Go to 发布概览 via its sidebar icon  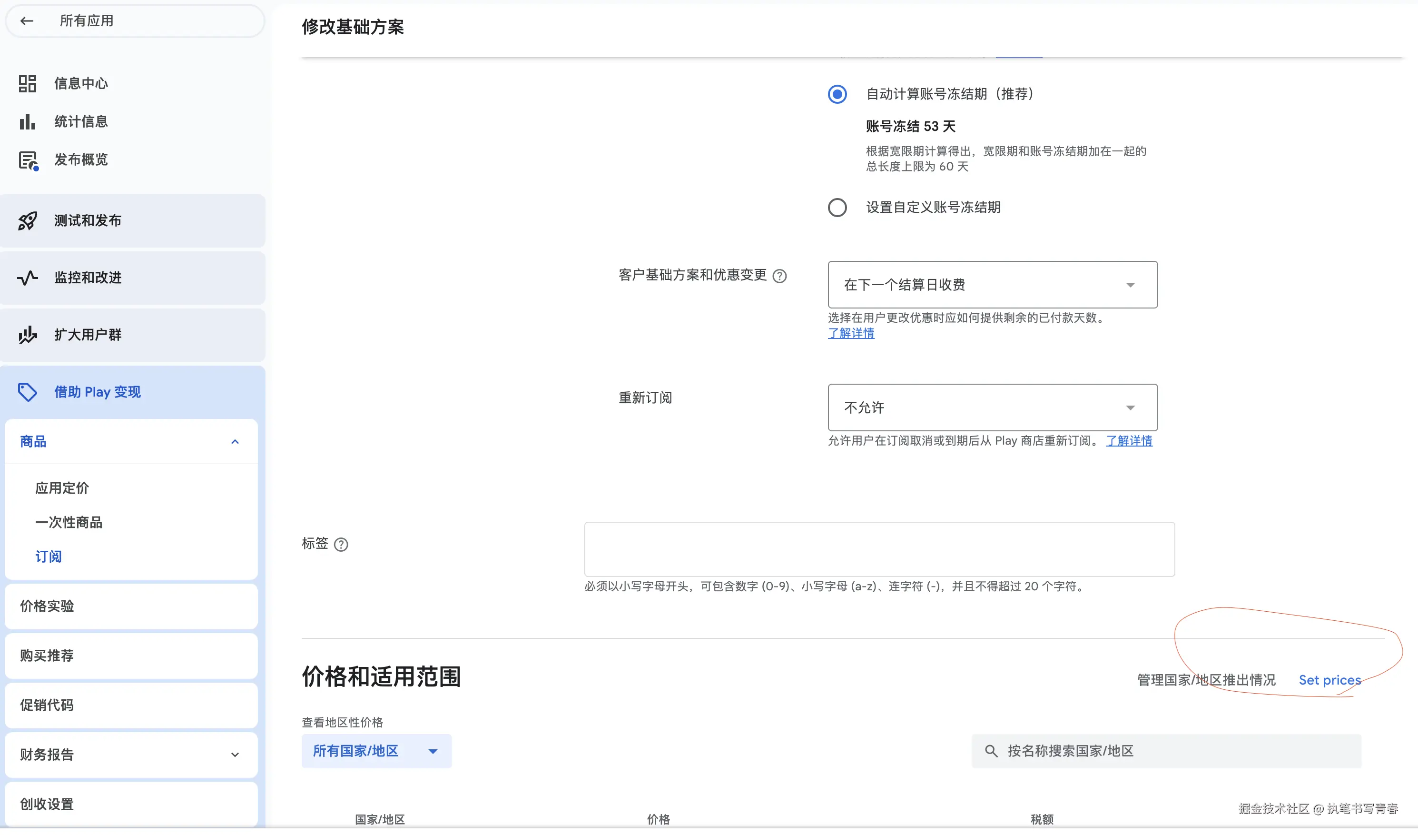pos(81,159)
